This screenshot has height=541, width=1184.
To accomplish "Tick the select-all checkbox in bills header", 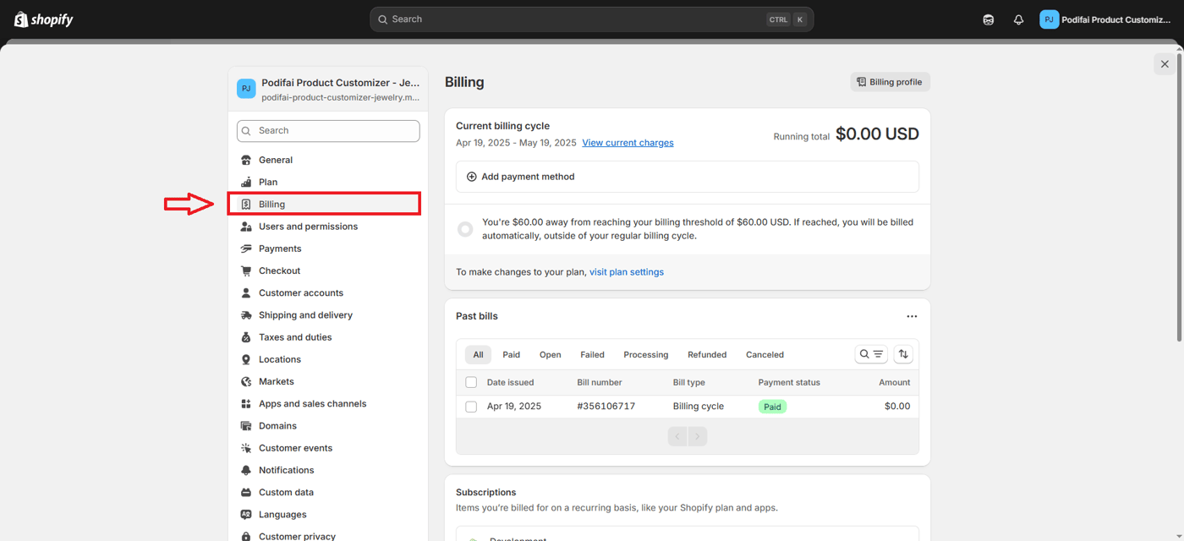I will (471, 382).
